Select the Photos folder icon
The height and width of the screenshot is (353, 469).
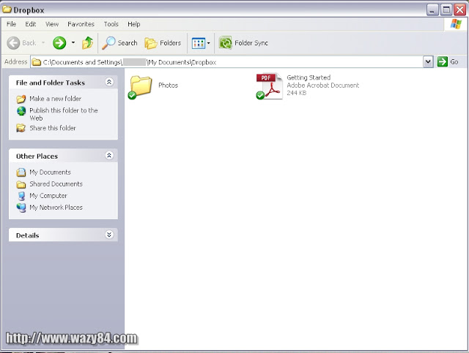pyautogui.click(x=140, y=87)
